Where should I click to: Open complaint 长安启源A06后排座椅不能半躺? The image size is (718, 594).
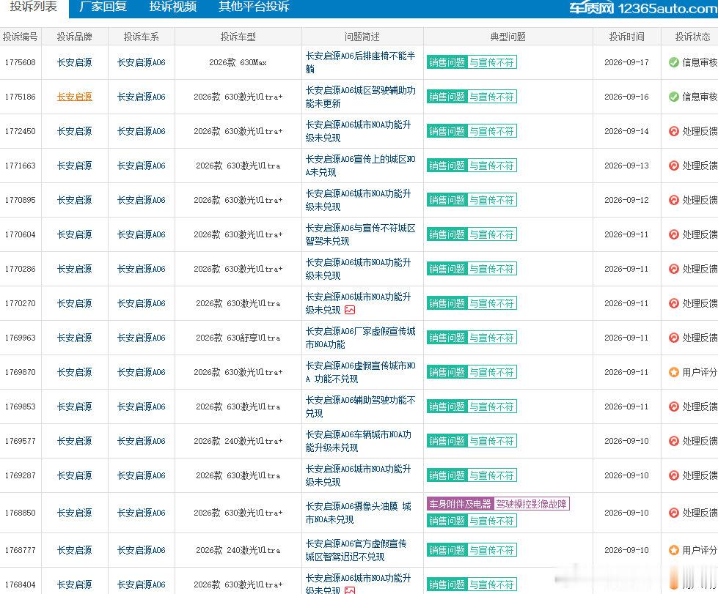point(360,62)
